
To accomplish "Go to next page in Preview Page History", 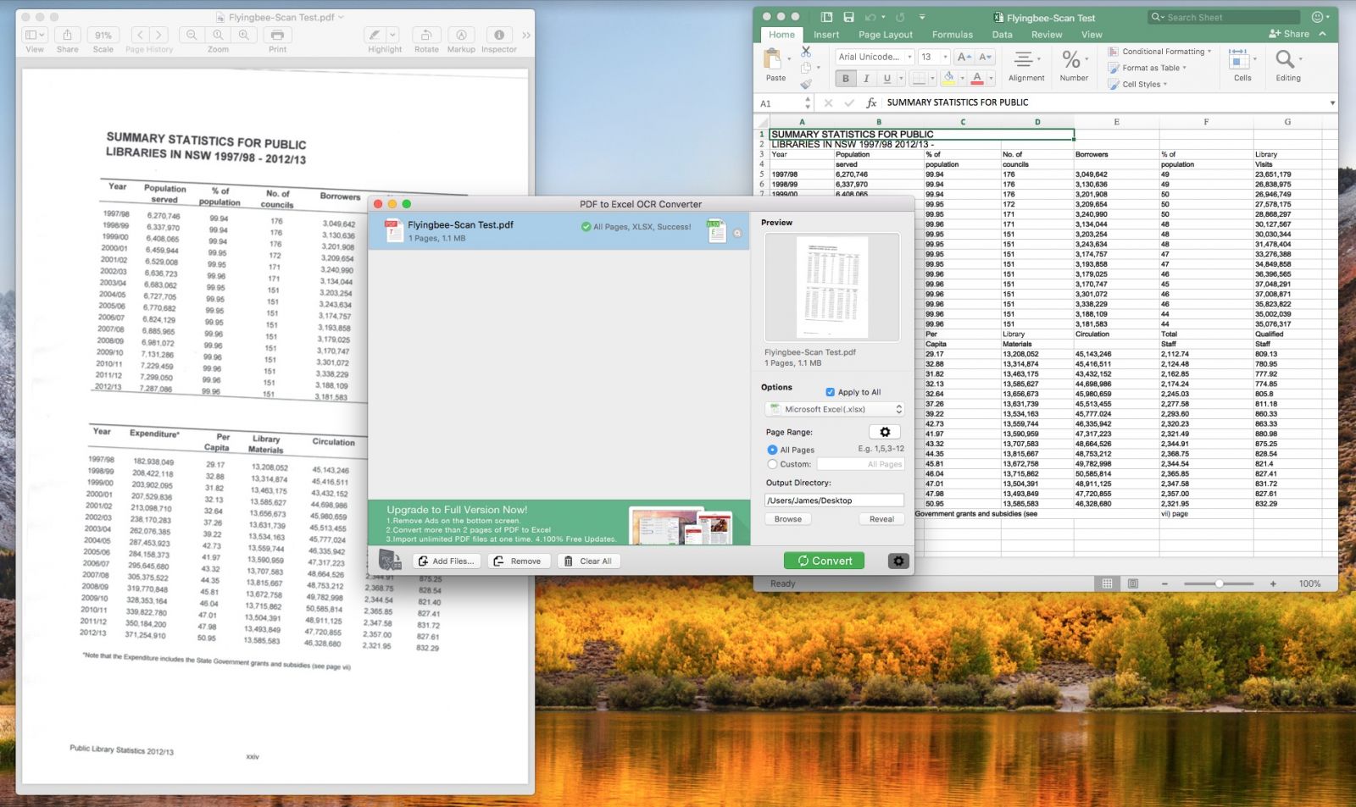I will click(158, 35).
